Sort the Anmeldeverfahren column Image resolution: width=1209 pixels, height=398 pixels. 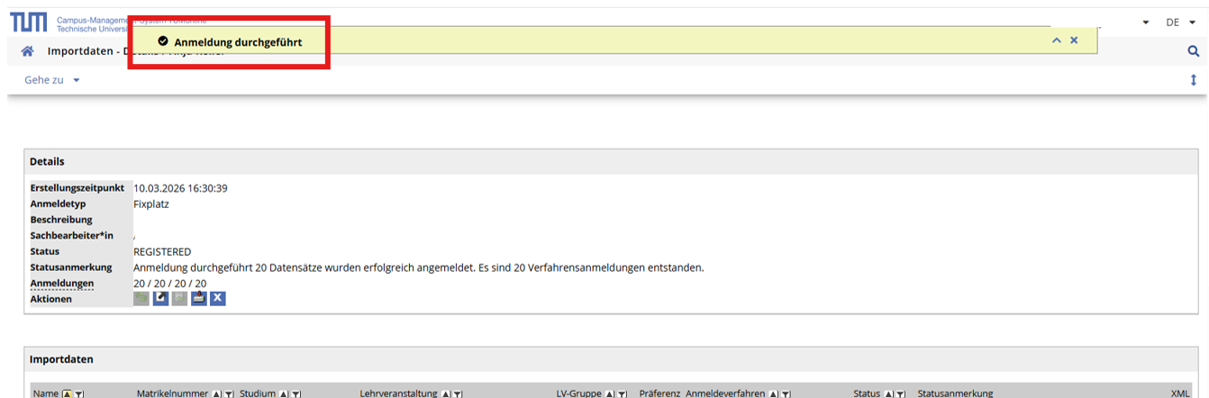pyautogui.click(x=773, y=394)
